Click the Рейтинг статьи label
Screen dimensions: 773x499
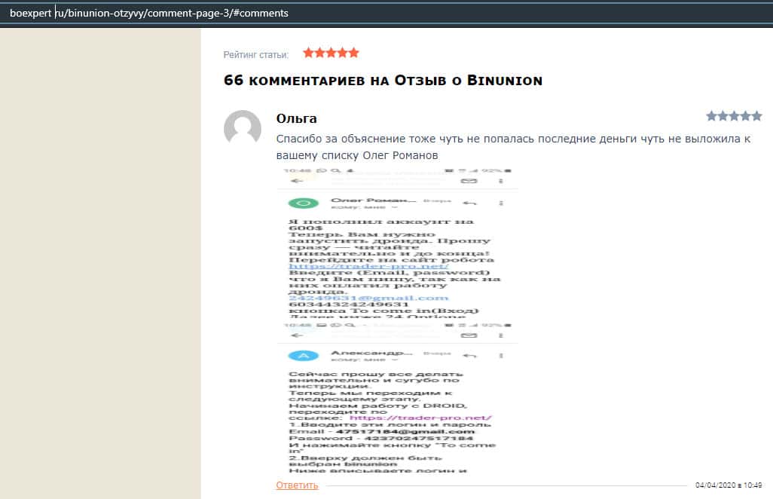256,55
